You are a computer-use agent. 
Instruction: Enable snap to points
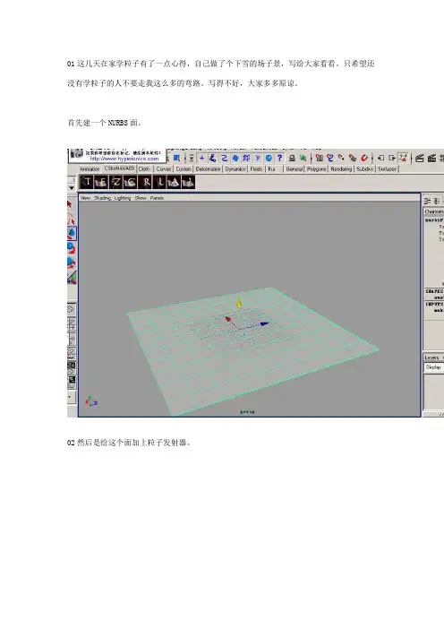341,158
